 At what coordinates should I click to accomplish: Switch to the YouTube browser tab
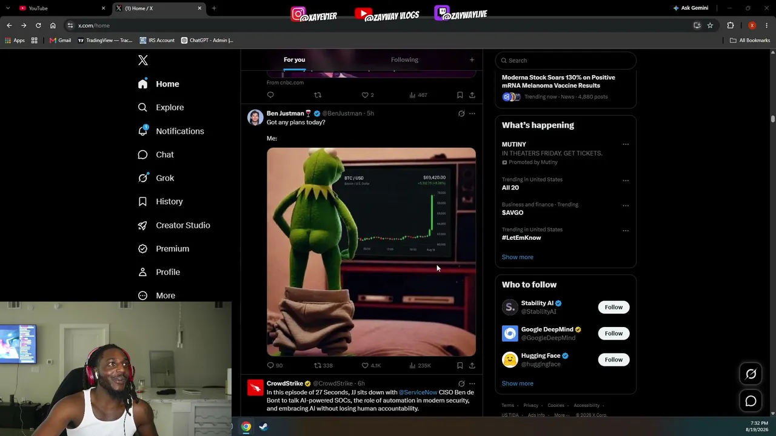(x=62, y=8)
